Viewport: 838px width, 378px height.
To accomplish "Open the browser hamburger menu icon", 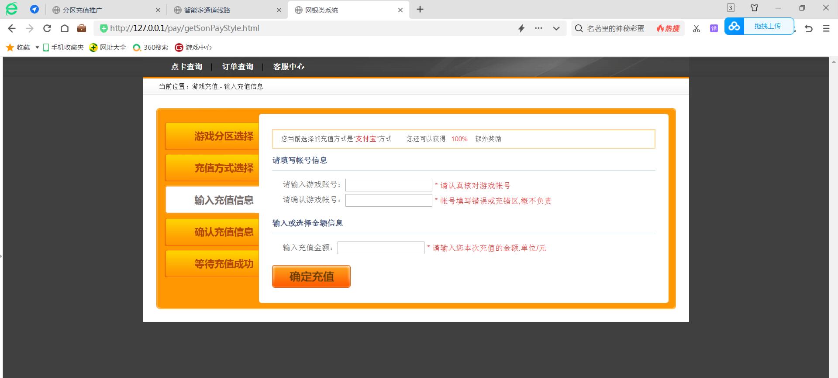I will tap(826, 28).
